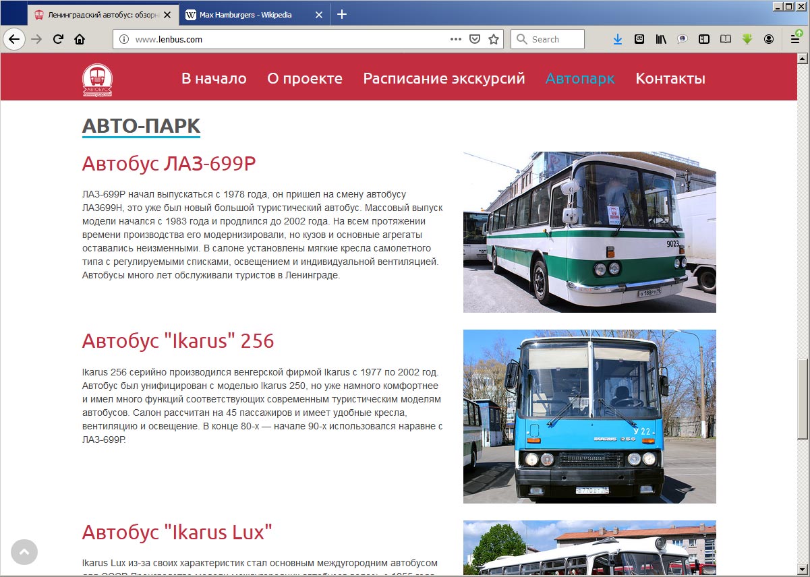Bookmark this page with the star
Screen dimensions: 810x577
coord(494,39)
